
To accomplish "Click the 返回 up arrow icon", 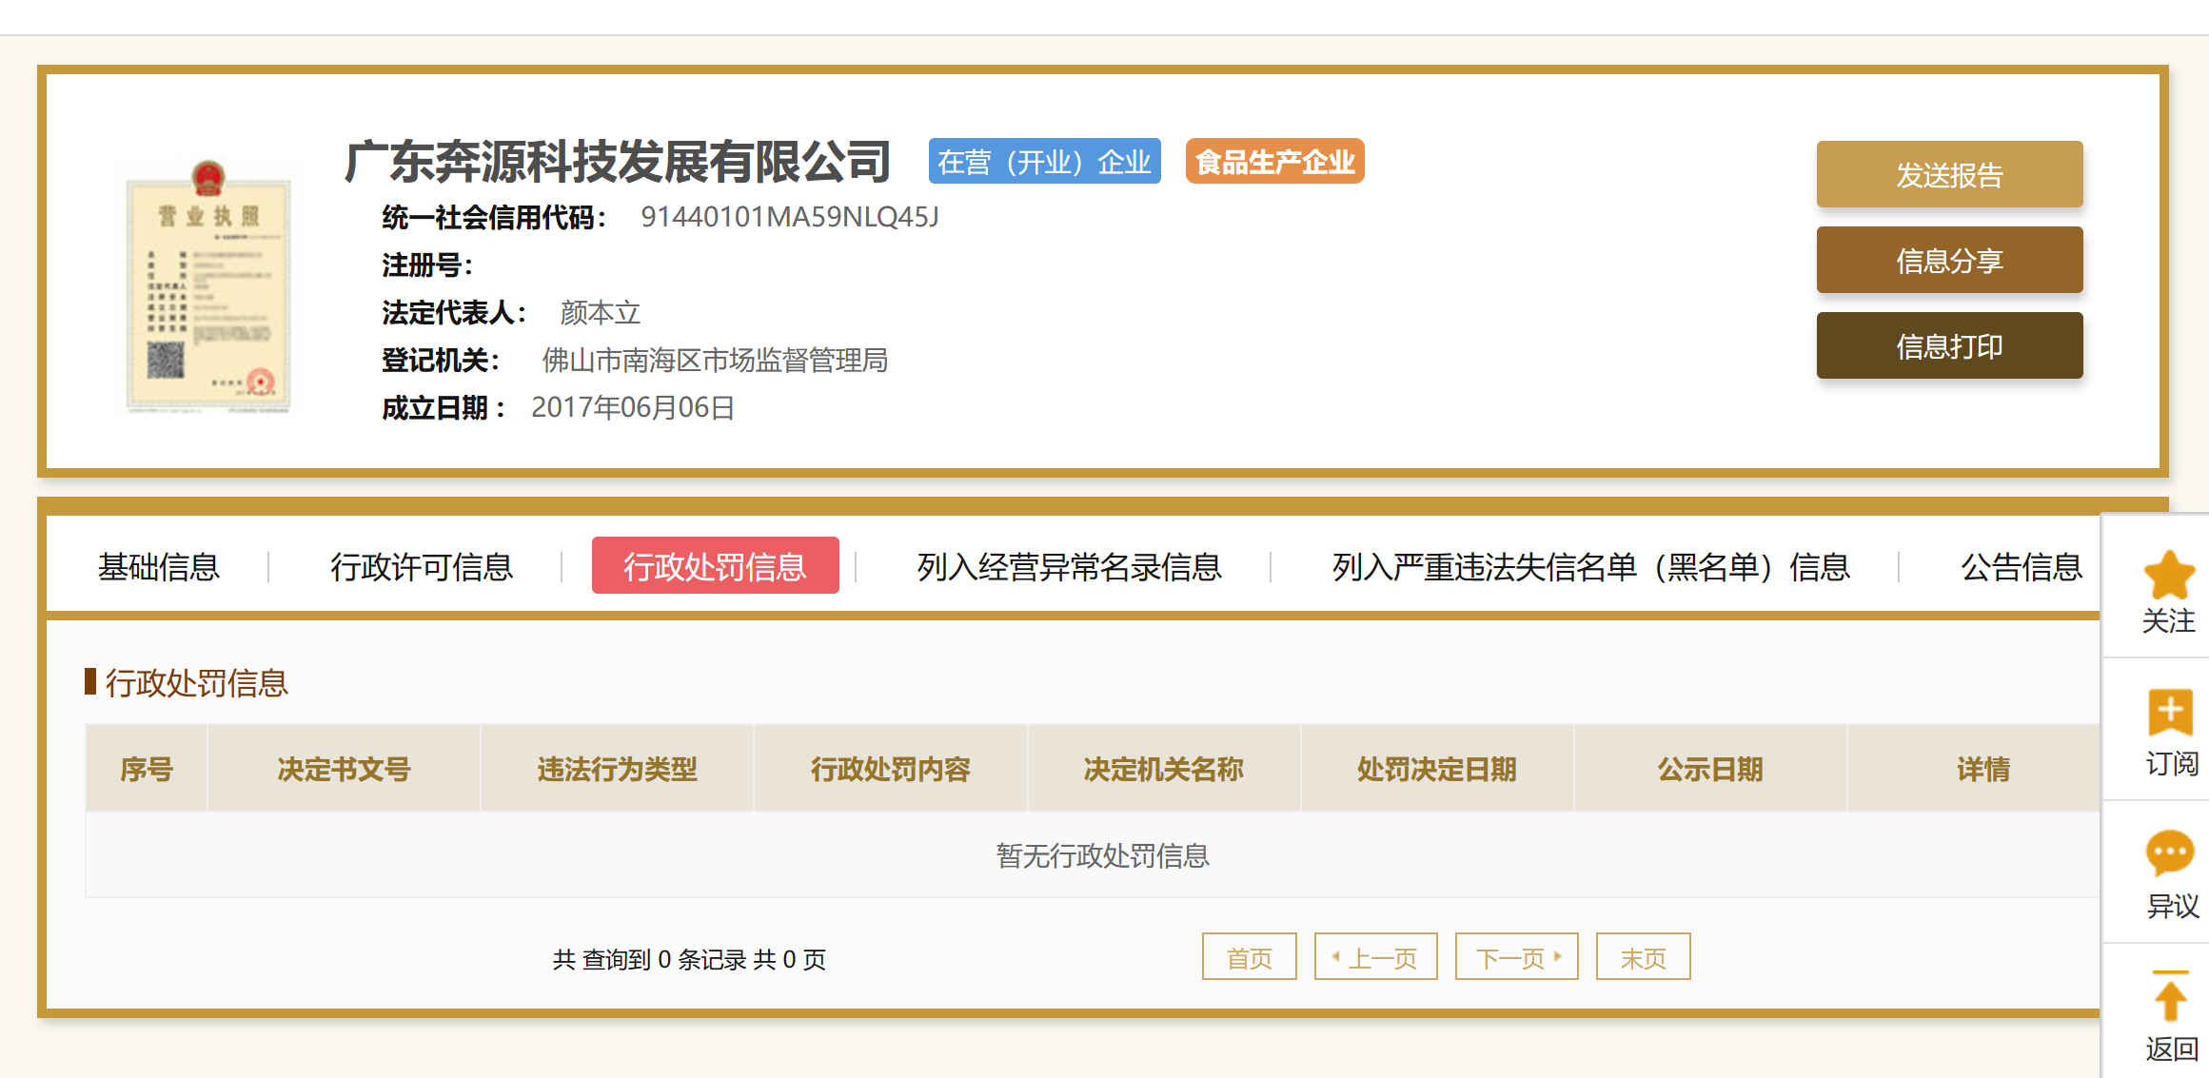I will pyautogui.click(x=2170, y=995).
